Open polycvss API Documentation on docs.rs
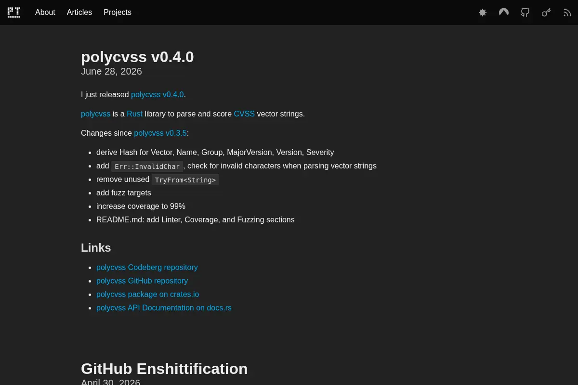 pos(164,308)
